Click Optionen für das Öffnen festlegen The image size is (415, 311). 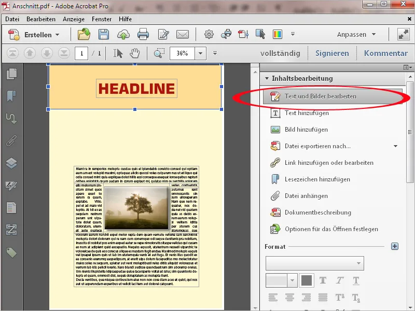pos(331,229)
